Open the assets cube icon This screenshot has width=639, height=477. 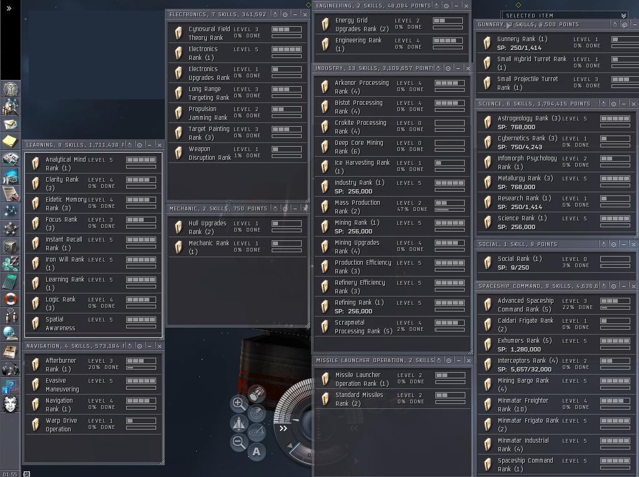coord(10,246)
